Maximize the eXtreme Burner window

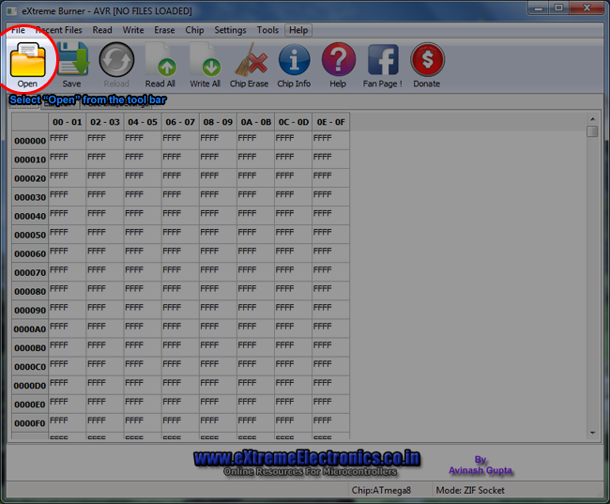click(x=558, y=8)
